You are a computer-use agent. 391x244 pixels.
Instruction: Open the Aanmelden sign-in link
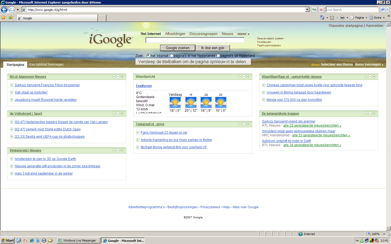point(374,26)
